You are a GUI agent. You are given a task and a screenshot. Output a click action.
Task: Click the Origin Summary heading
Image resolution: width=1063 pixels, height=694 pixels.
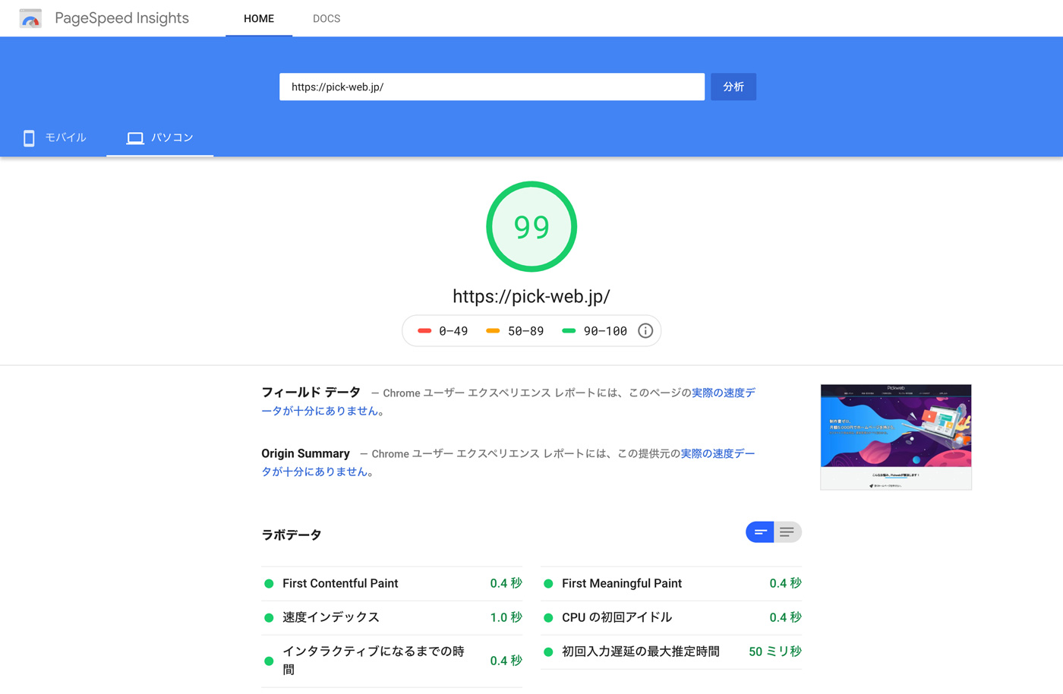[305, 453]
